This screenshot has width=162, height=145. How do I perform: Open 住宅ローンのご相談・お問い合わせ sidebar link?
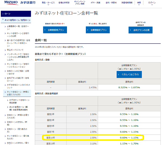[18, 72]
